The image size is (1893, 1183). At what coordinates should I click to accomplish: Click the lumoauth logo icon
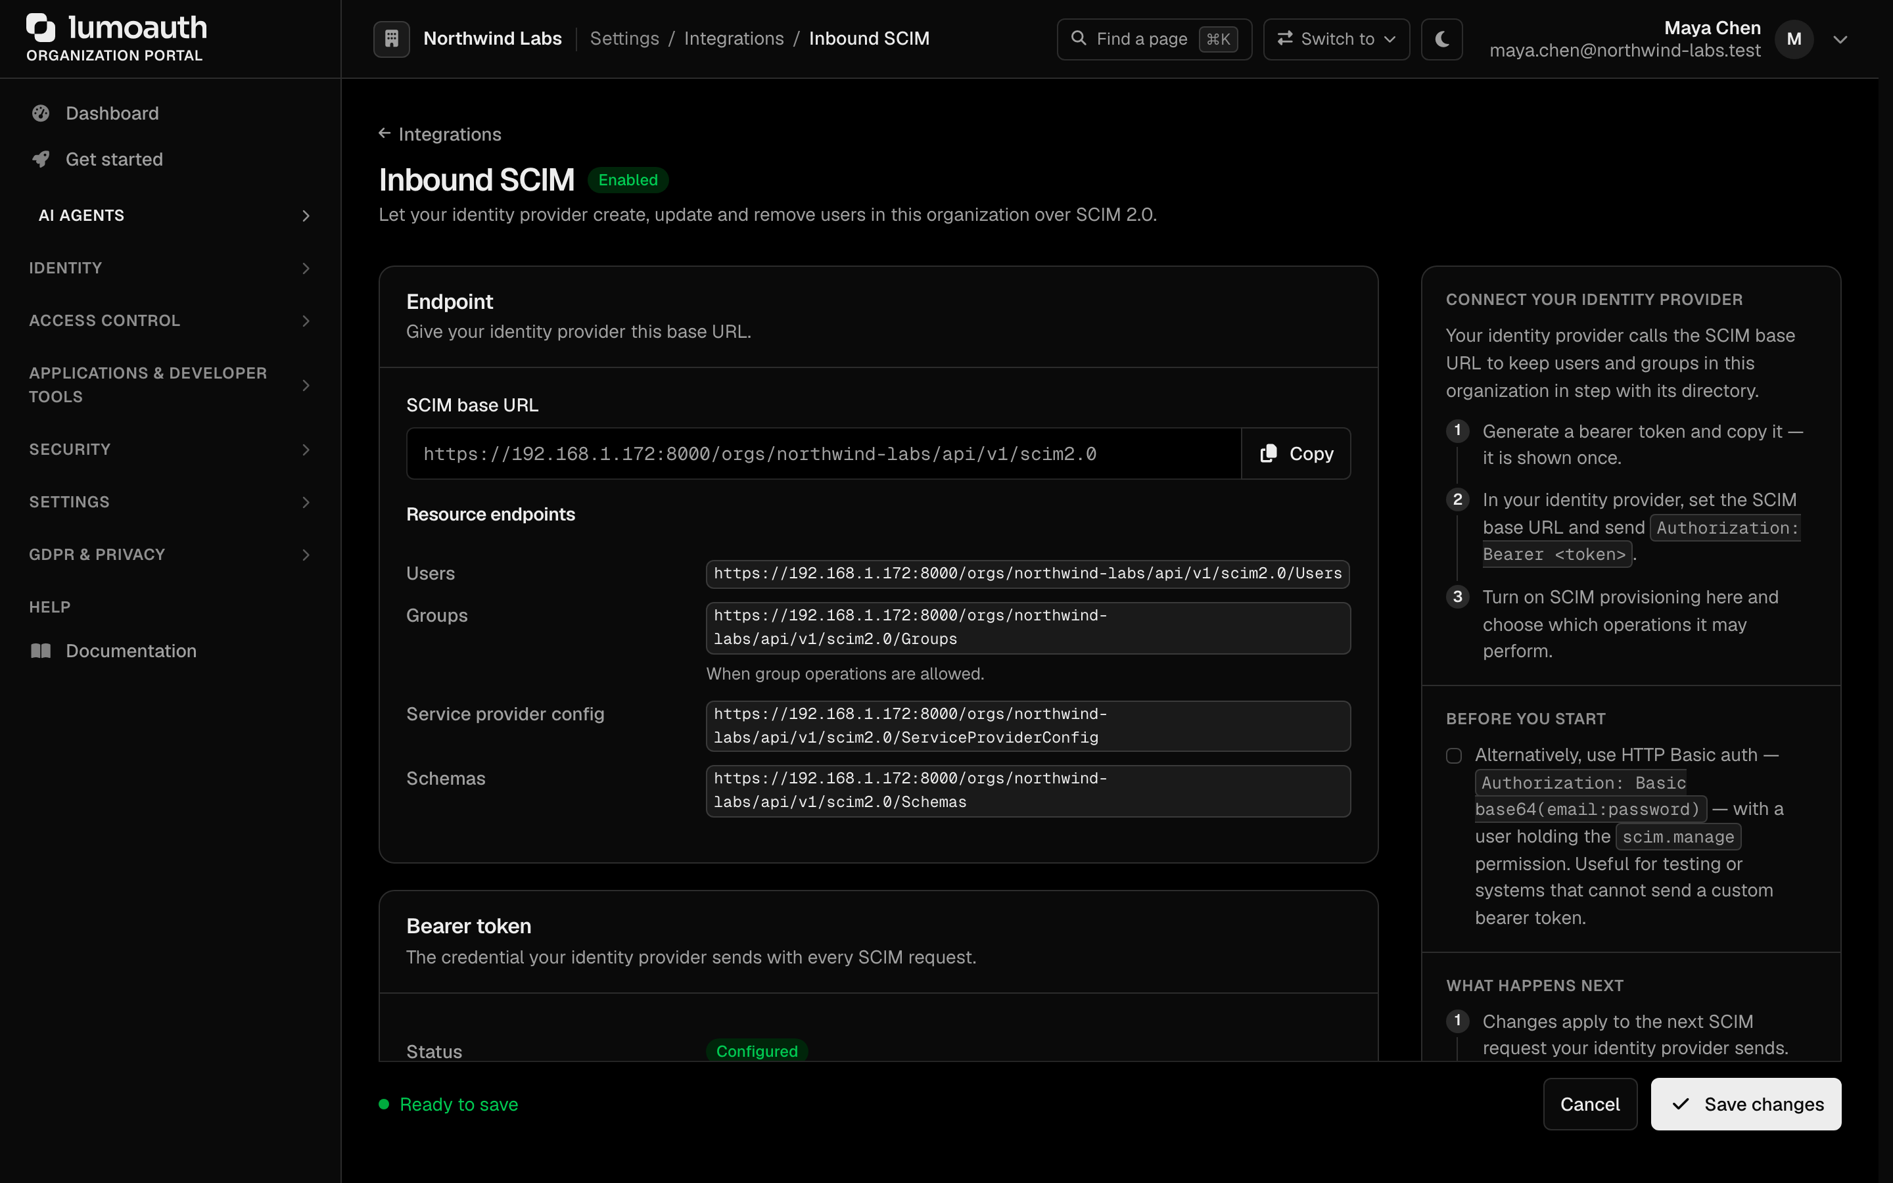[x=41, y=28]
